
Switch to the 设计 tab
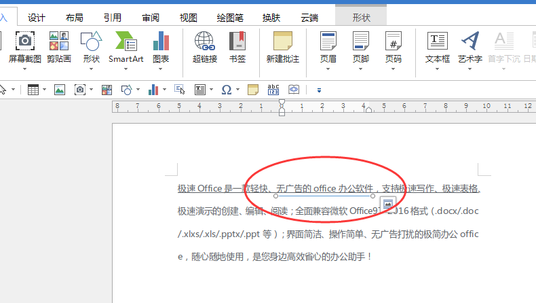36,18
